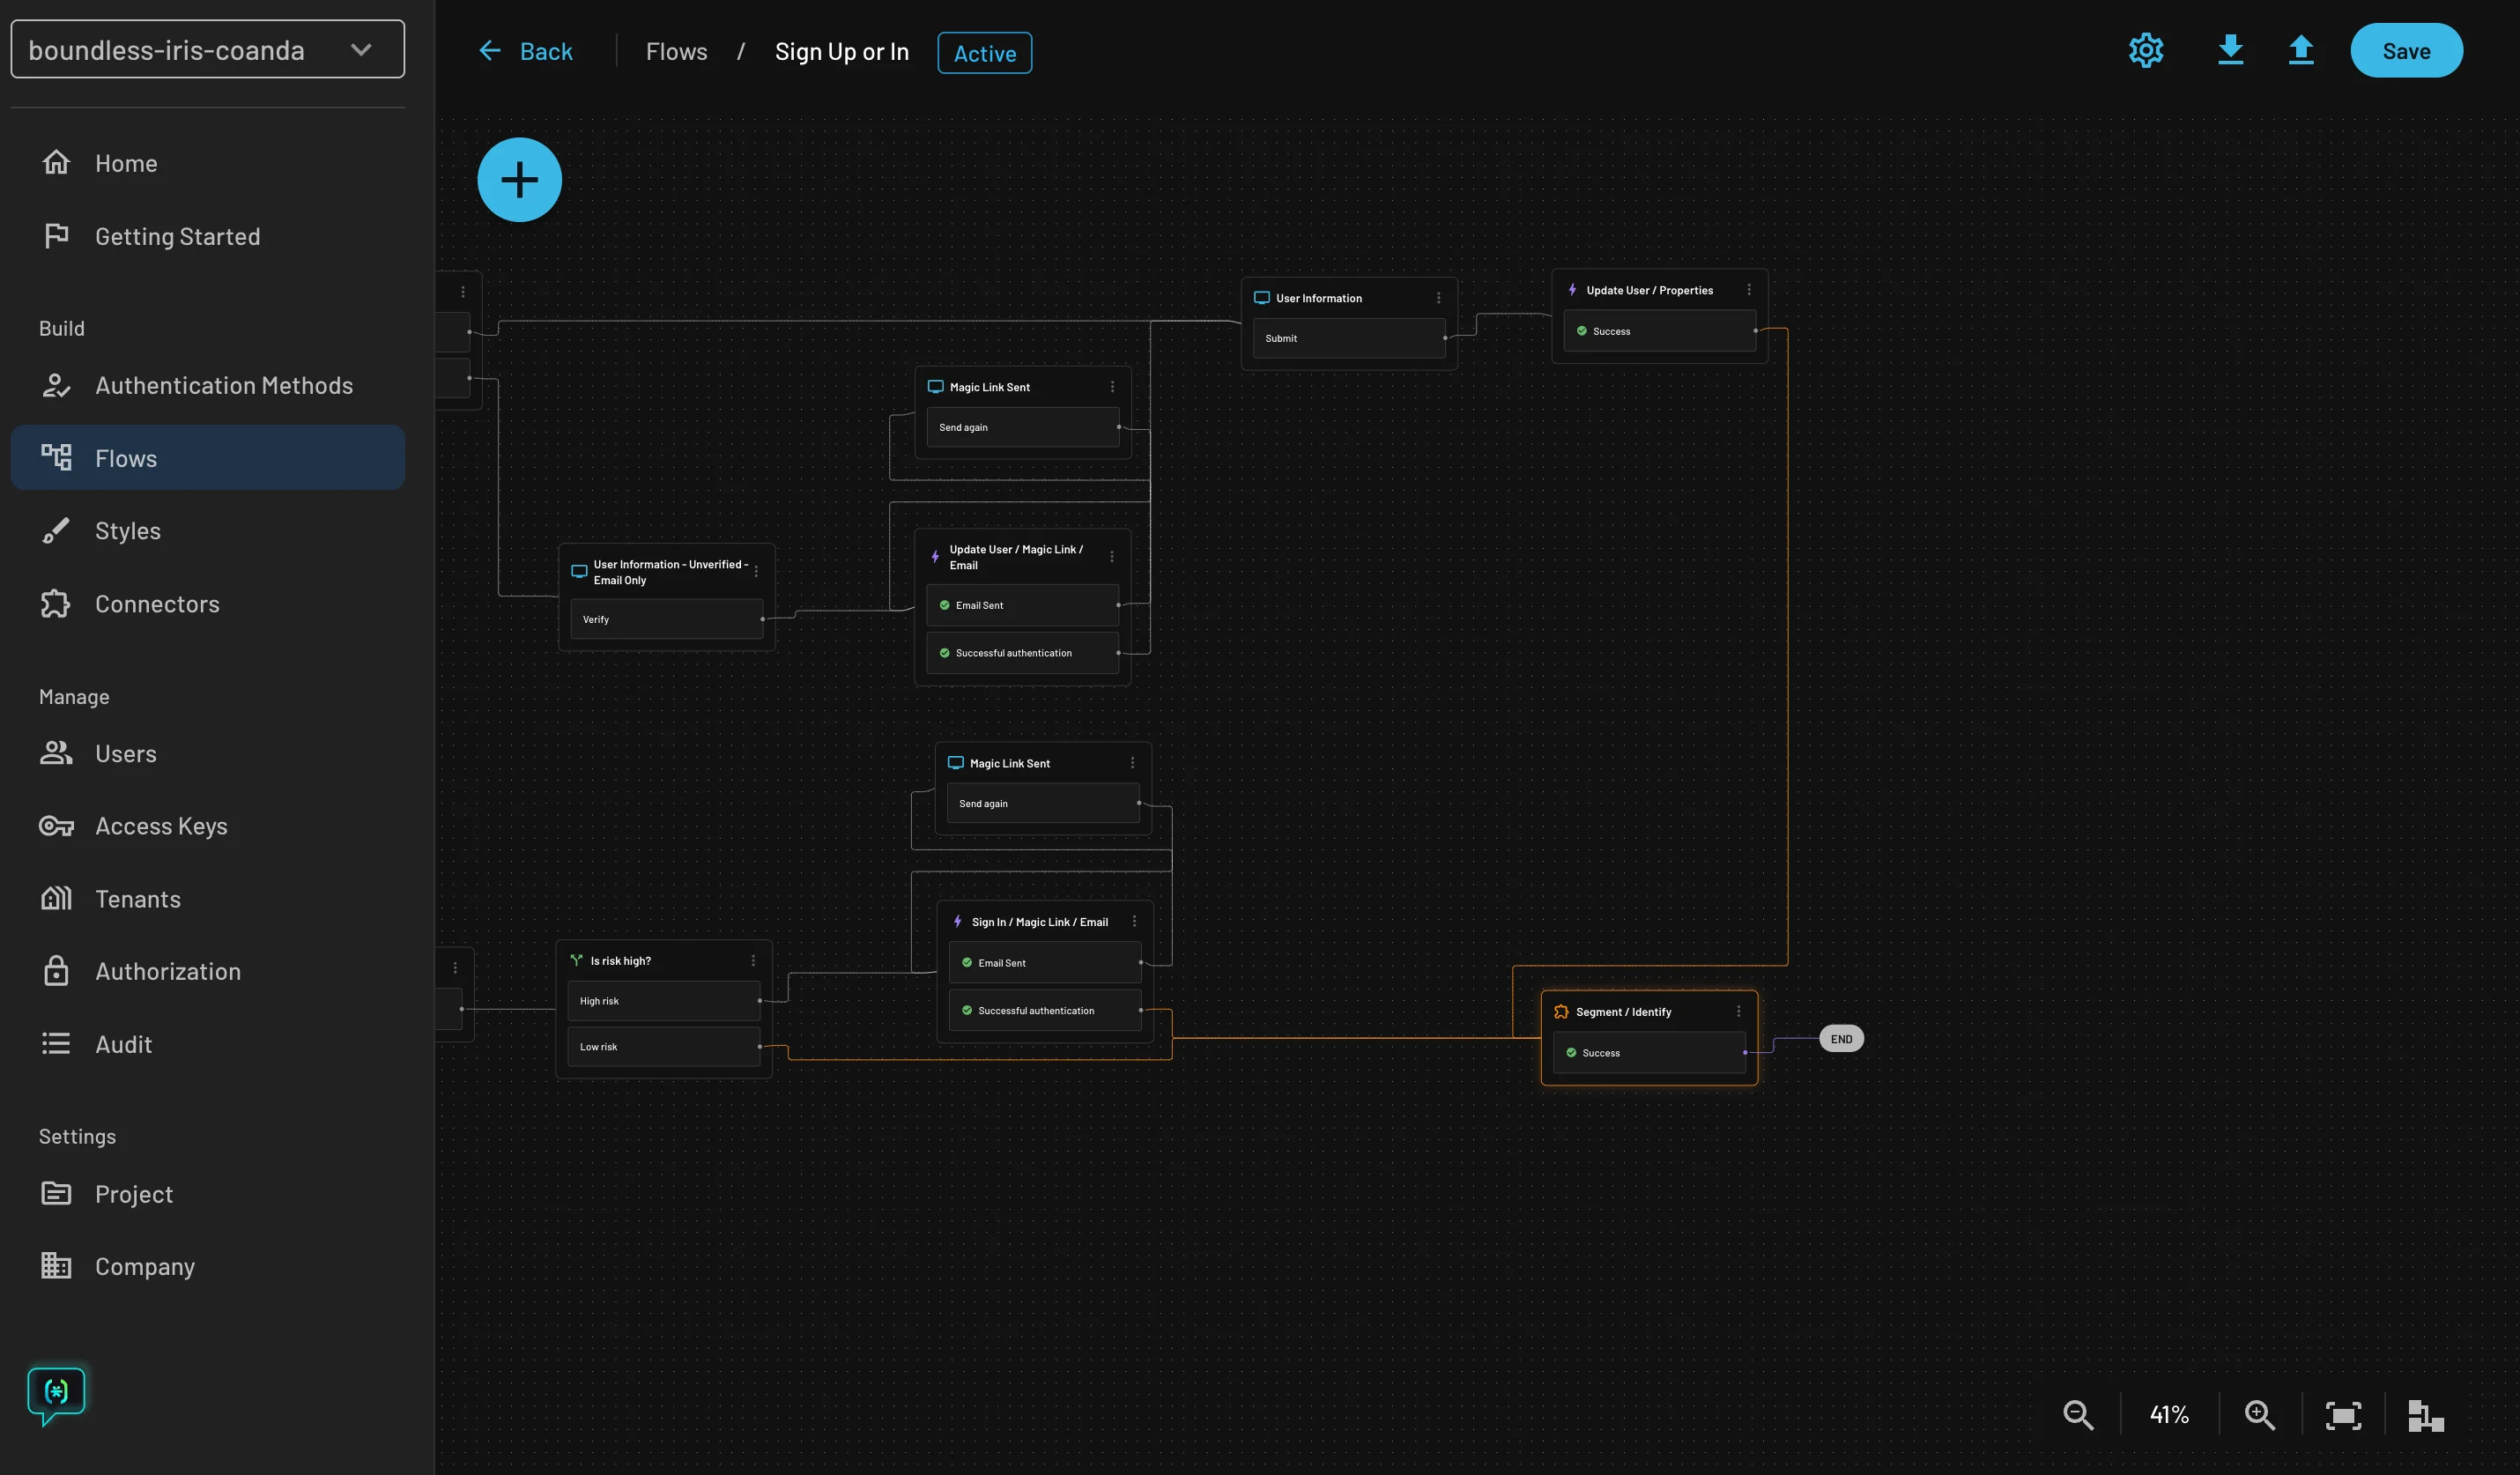
Task: Navigate to Flows via the breadcrumb
Action: point(676,50)
